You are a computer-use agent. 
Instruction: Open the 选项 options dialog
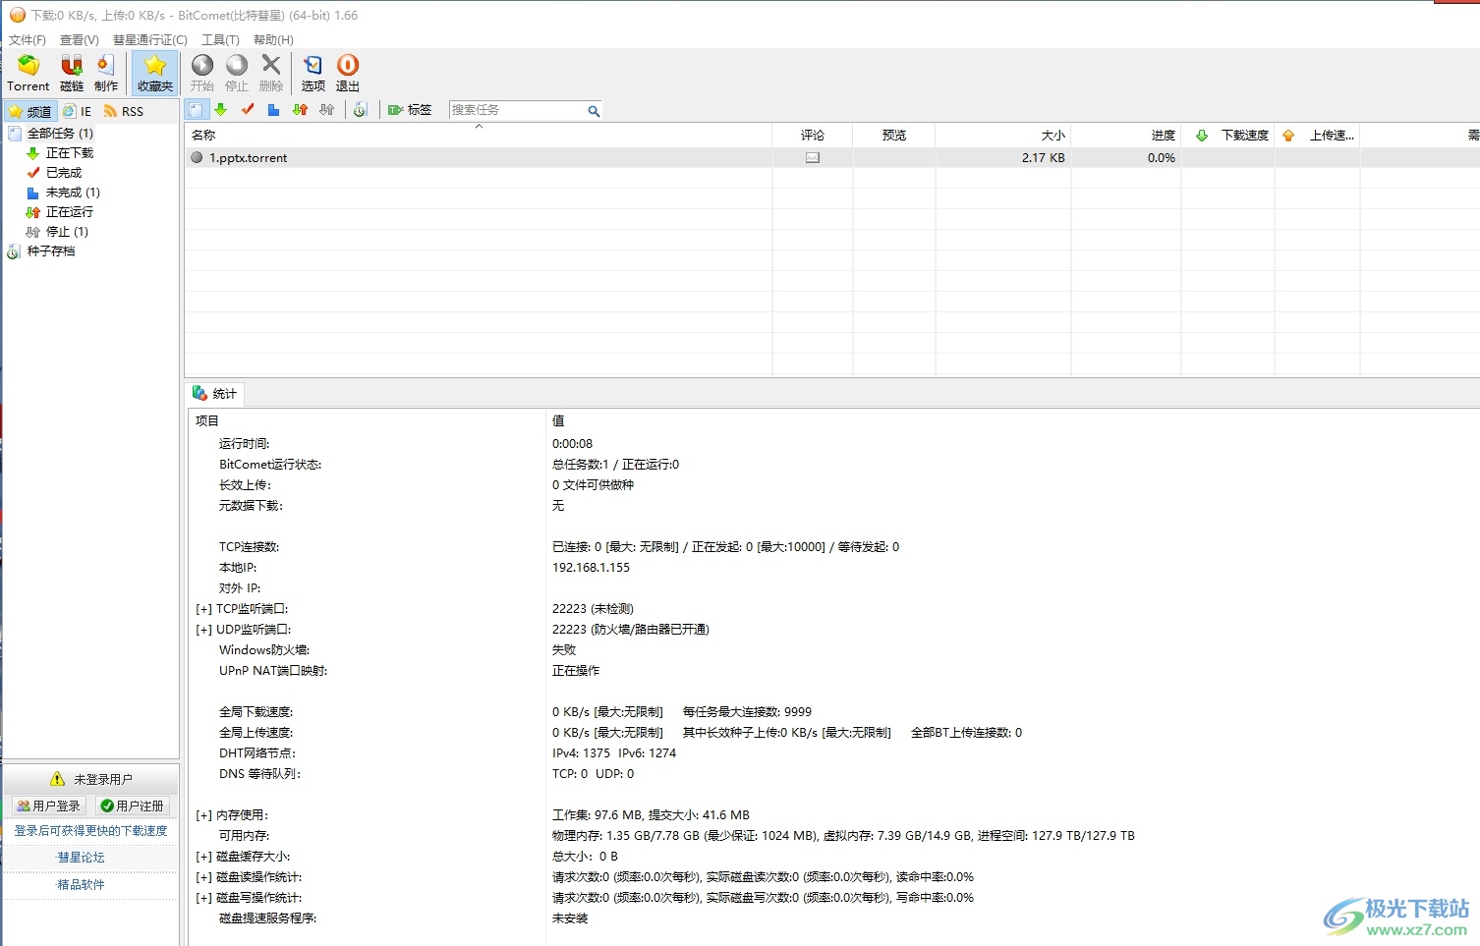313,74
